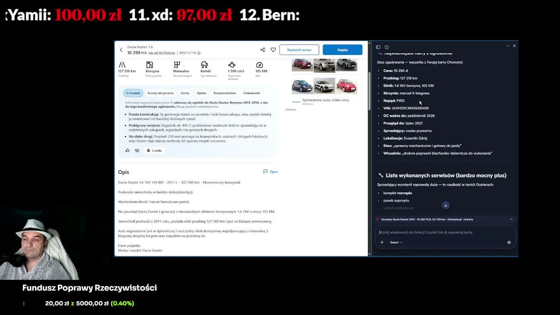Click the Opis section heading
Image resolution: width=560 pixels, height=315 pixels.
point(123,172)
